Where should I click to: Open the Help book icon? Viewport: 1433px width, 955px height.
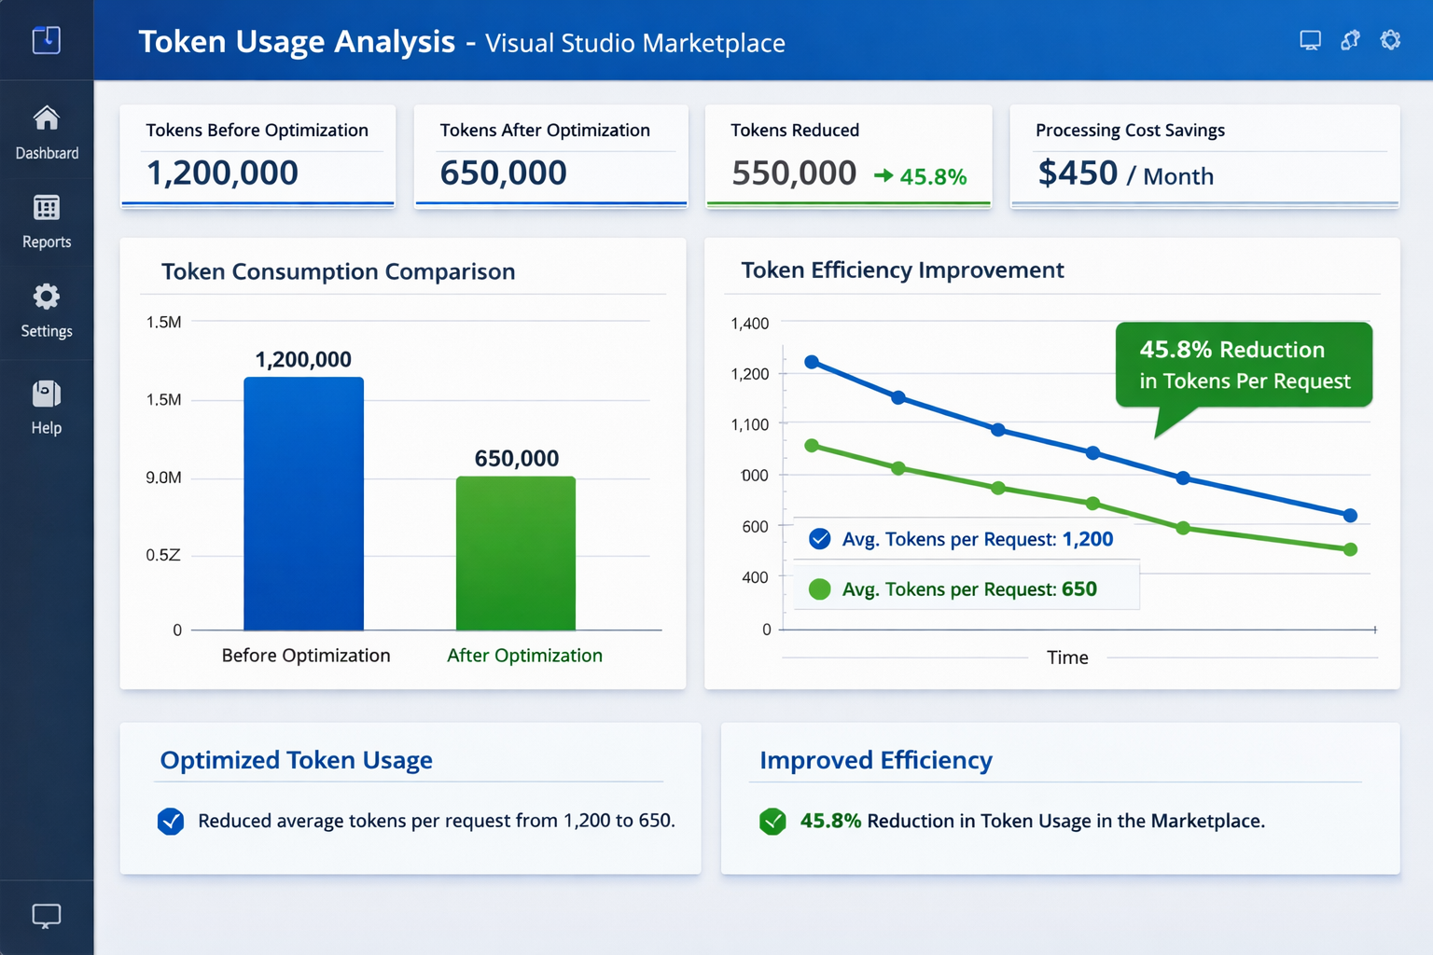pos(47,394)
